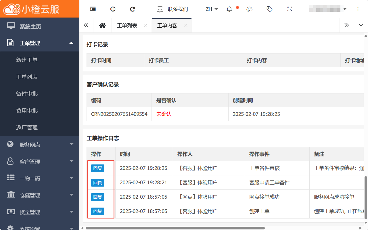The height and width of the screenshot is (230, 368).
Task: Expand the 服务网点 menu arrow
Action: (x=72, y=145)
